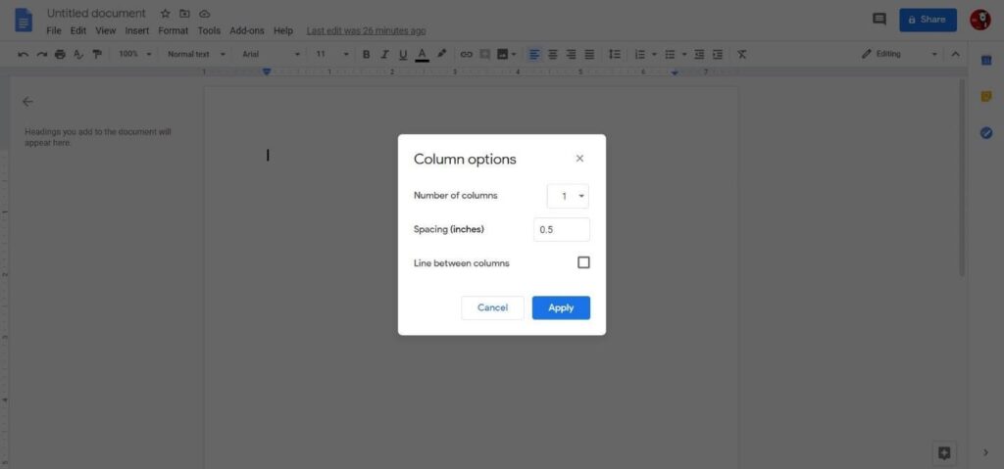The image size is (1004, 469).
Task: Open the Insert menu
Action: [x=137, y=30]
